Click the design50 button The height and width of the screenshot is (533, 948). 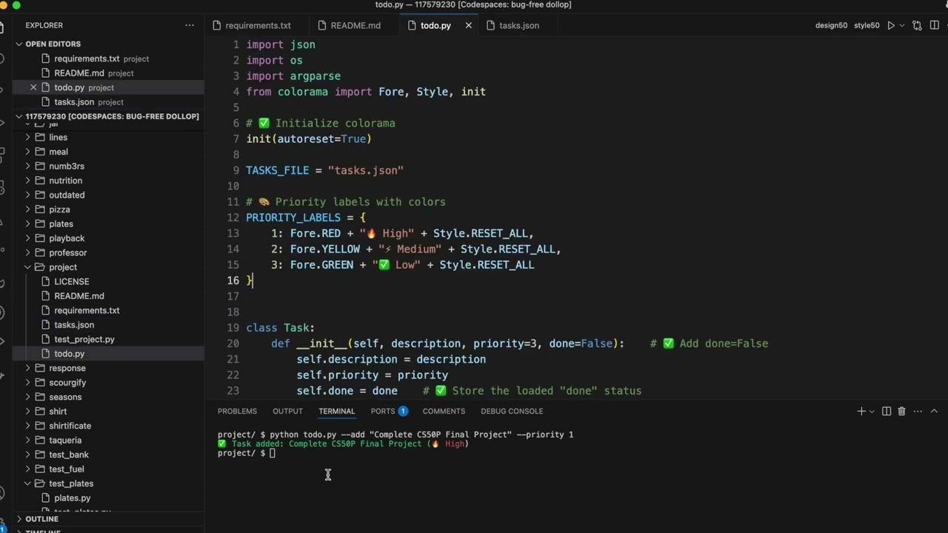pyautogui.click(x=831, y=25)
